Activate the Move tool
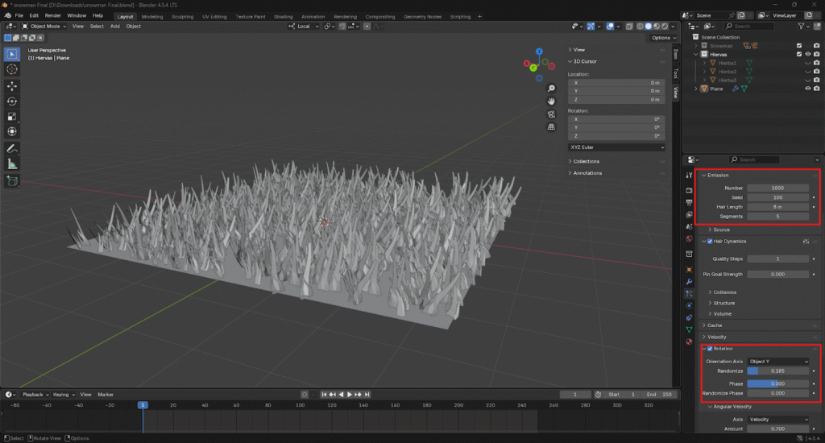Screen dimensions: 825x443 12,85
